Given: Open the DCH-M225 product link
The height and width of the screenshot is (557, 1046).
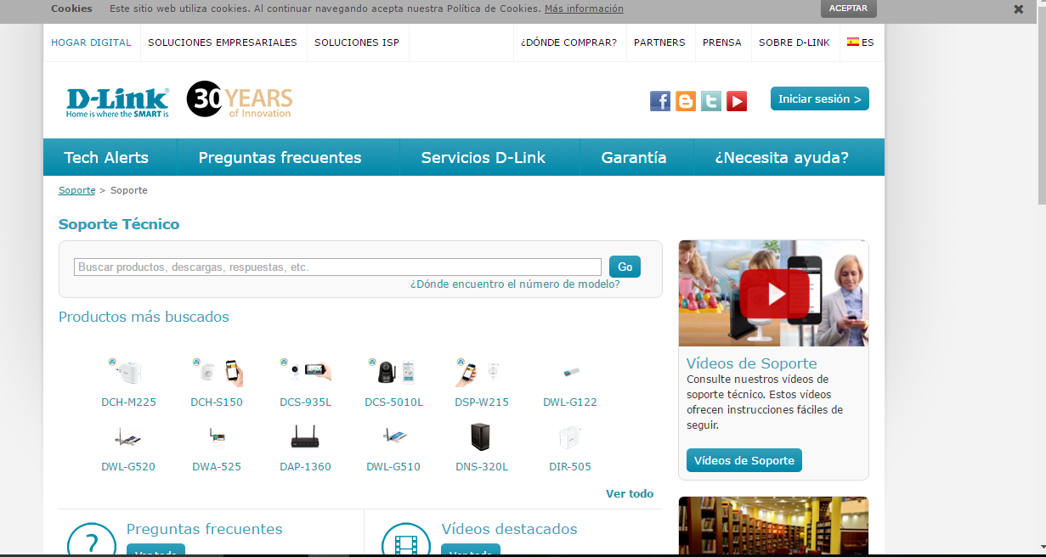Looking at the screenshot, I should pyautogui.click(x=128, y=402).
